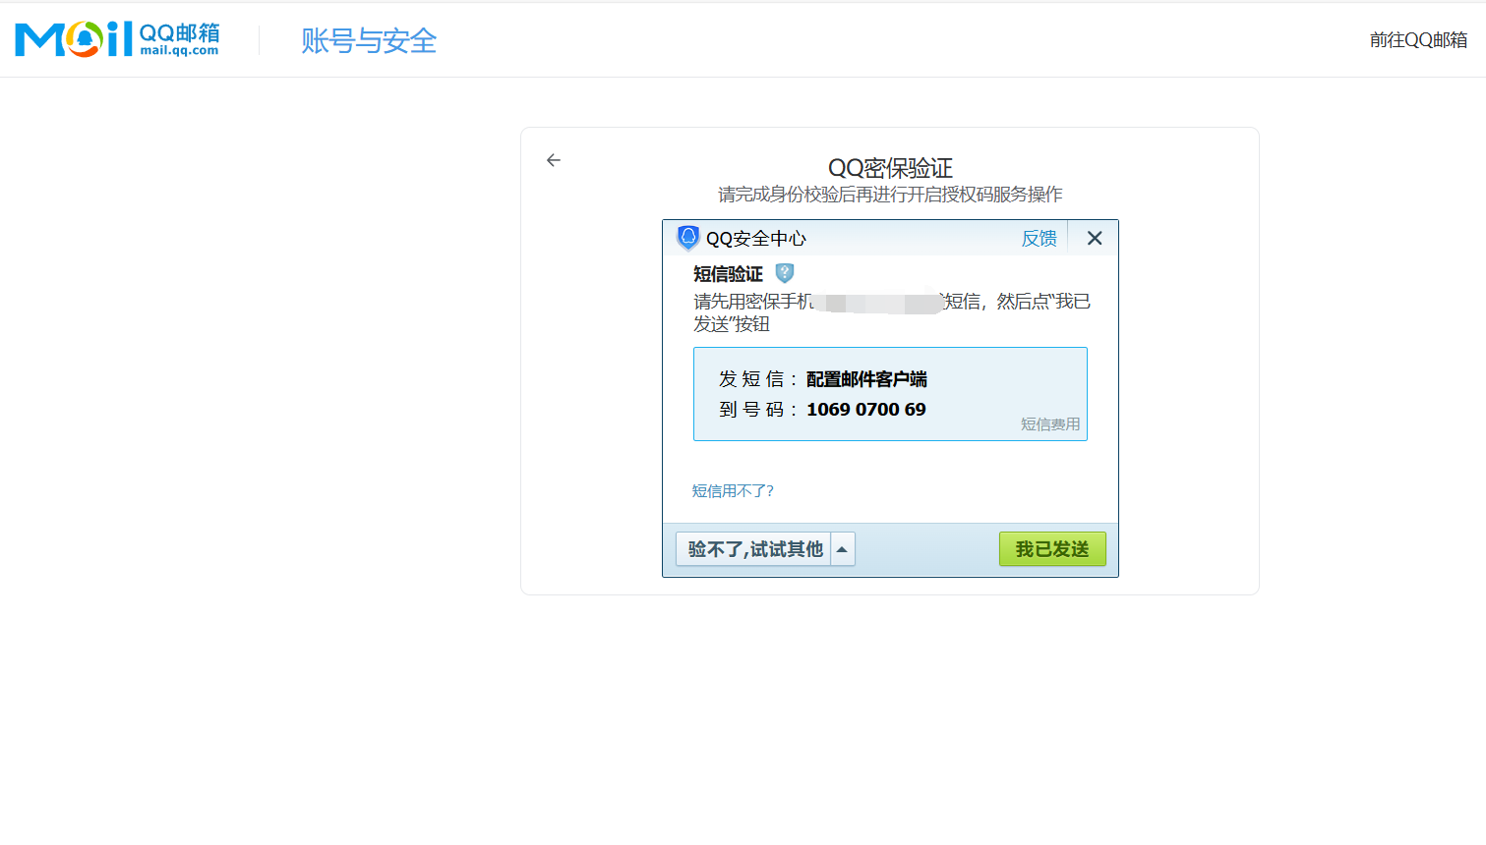Click the QQ Mail logo
Image resolution: width=1486 pixels, height=845 pixels.
point(117,39)
